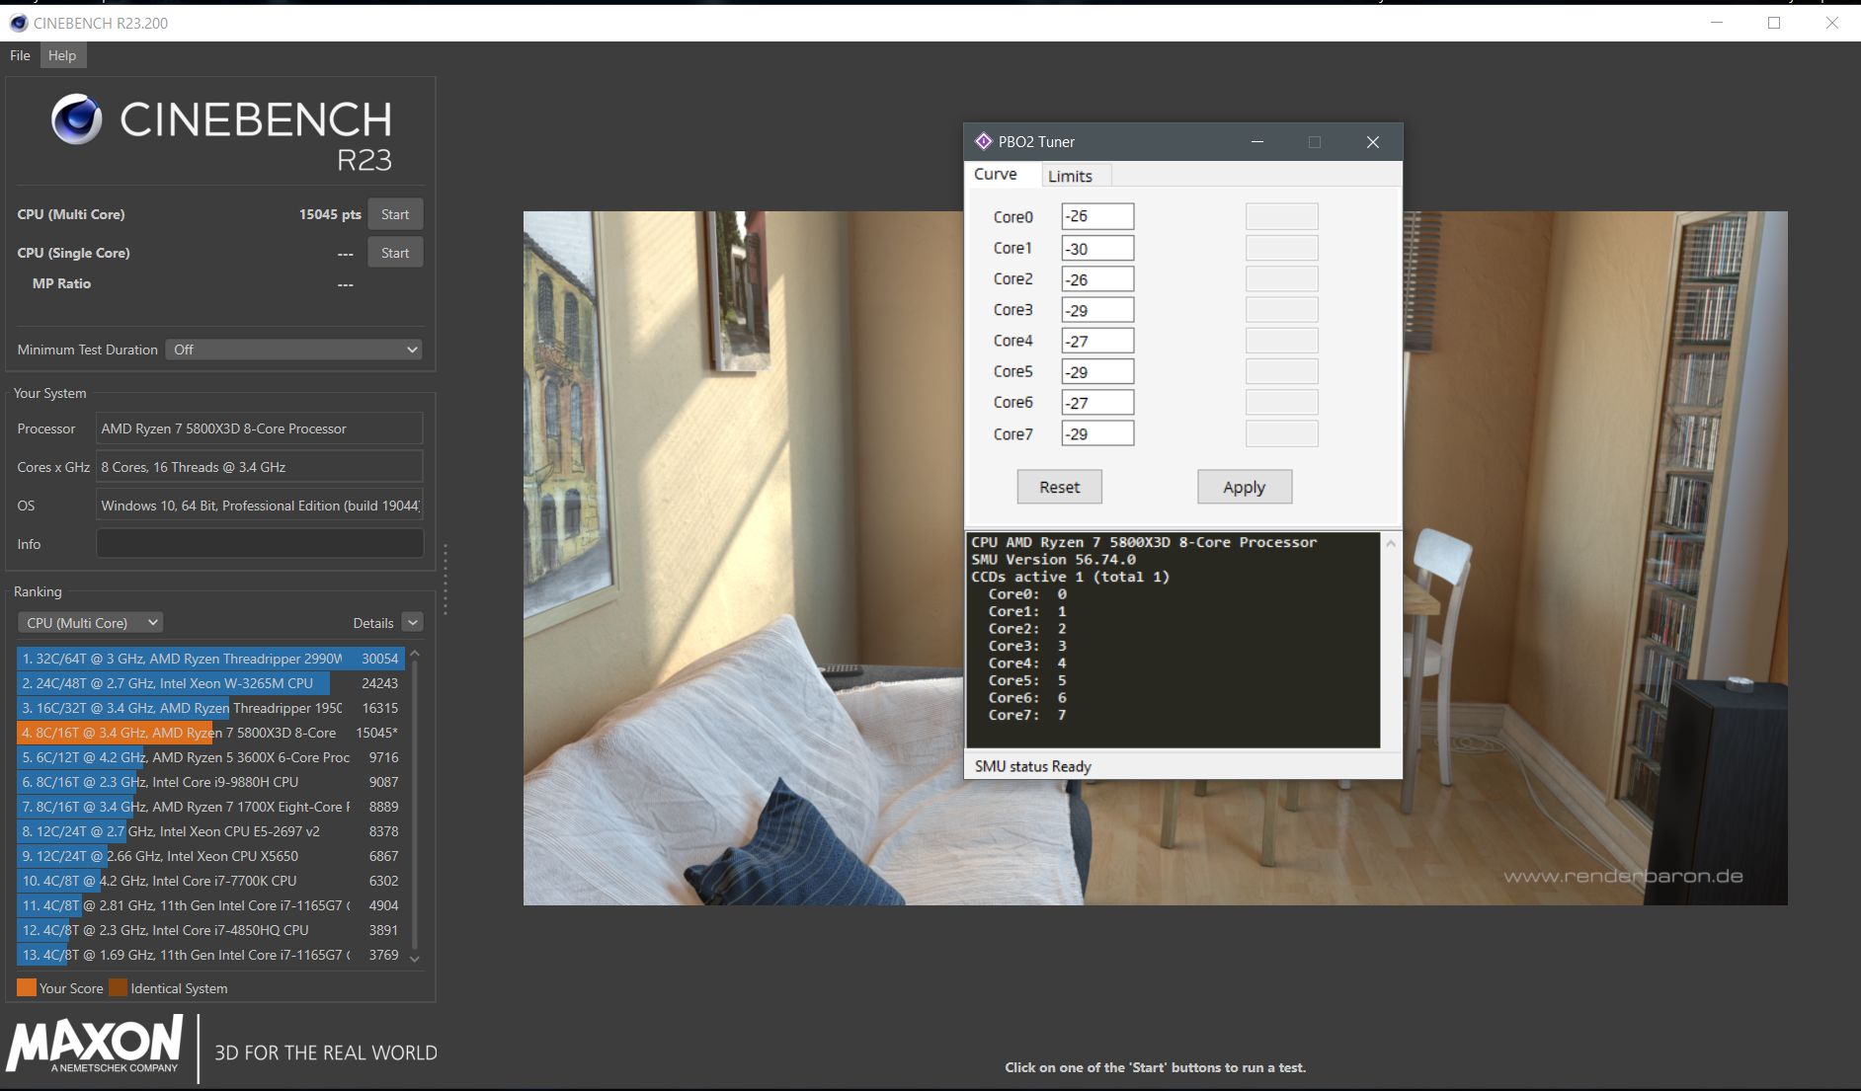The width and height of the screenshot is (1861, 1091).
Task: Select the Xeon X5650 ranking row
Action: 210,856
